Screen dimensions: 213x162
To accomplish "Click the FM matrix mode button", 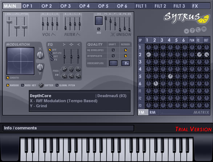I will (x=143, y=112).
